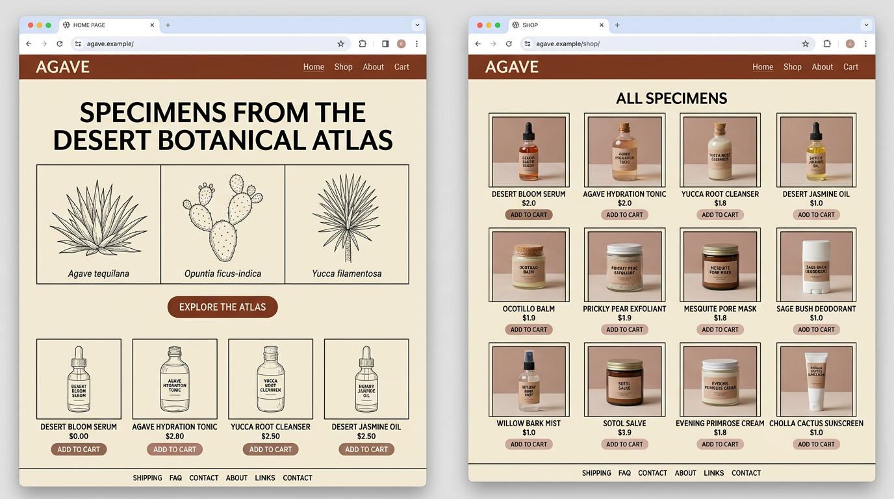View site info icon left of agave.example/ URL
894x499 pixels.
point(78,44)
